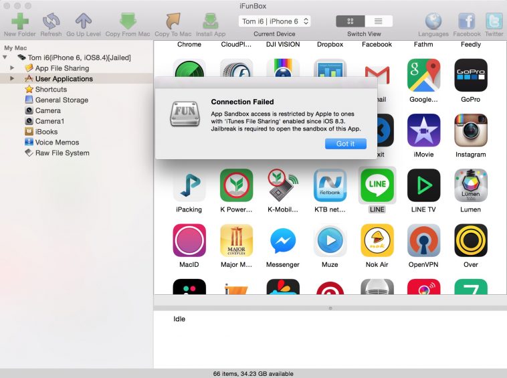
Task: Switch to icon grid view
Action: (350, 21)
